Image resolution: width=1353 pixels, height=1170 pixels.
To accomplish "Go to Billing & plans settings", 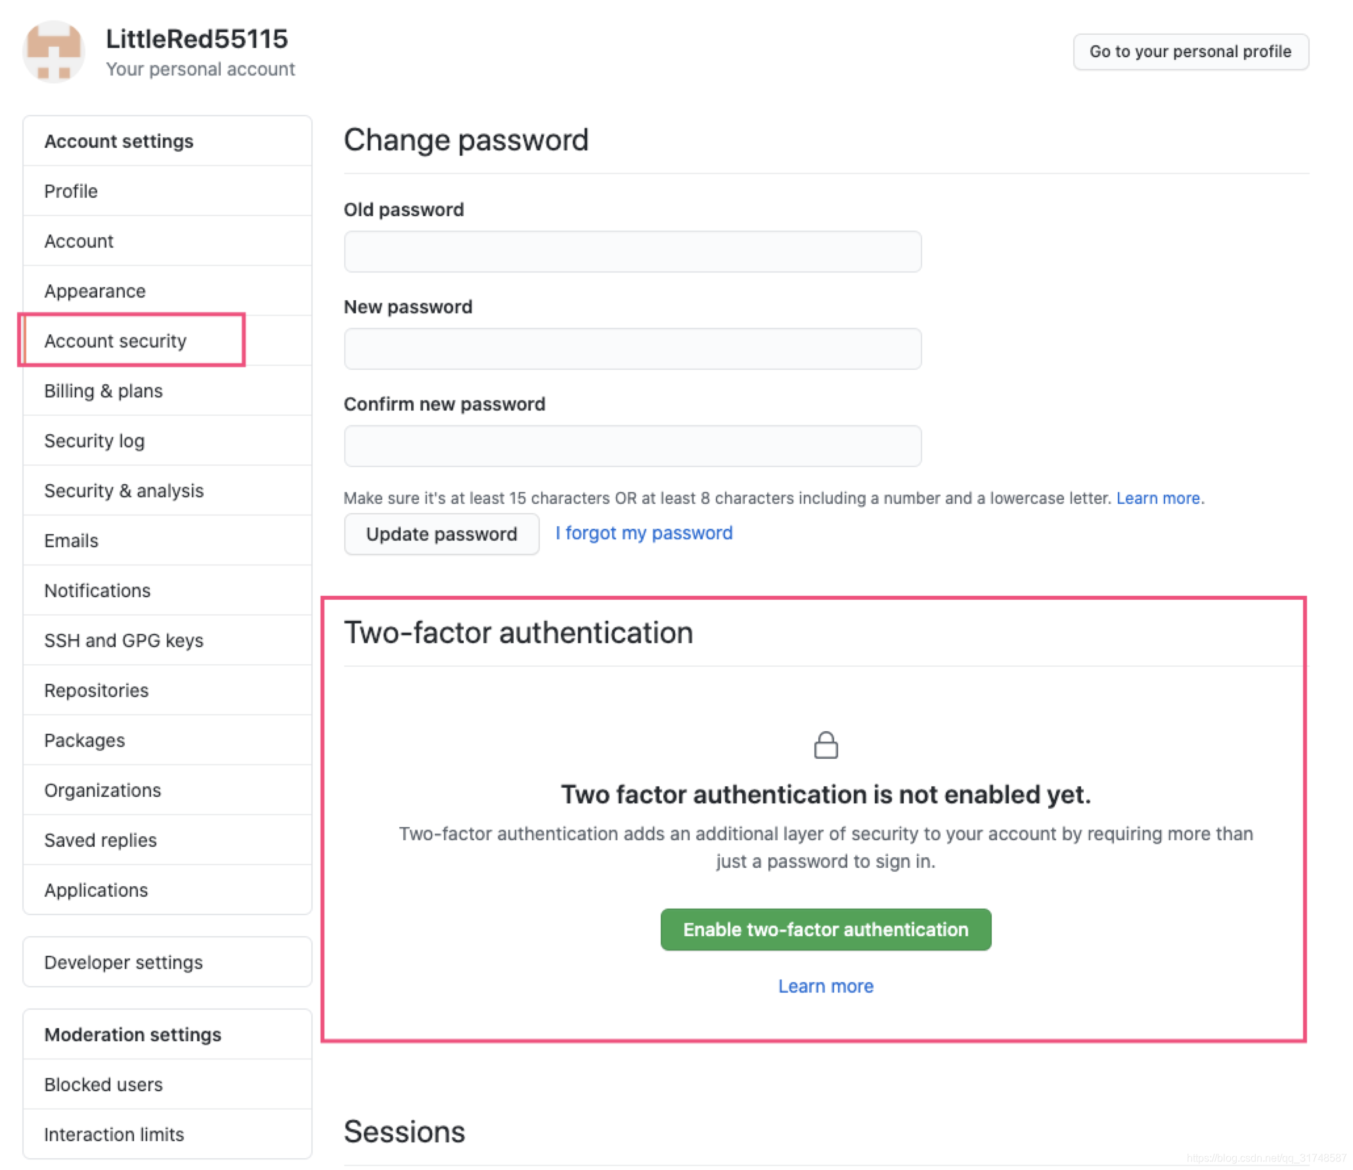I will pyautogui.click(x=103, y=391).
